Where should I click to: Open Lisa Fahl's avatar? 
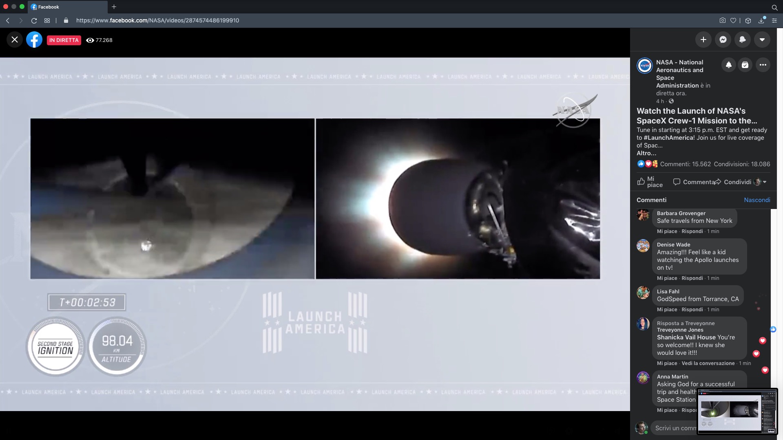(643, 293)
